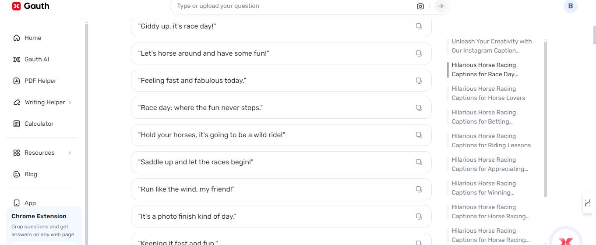The height and width of the screenshot is (245, 596).
Task: Jump to Captions for Riding Lessons section
Action: click(x=491, y=141)
